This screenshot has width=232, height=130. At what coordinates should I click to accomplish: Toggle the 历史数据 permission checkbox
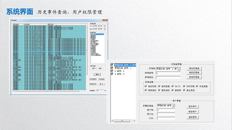tap(197, 86)
